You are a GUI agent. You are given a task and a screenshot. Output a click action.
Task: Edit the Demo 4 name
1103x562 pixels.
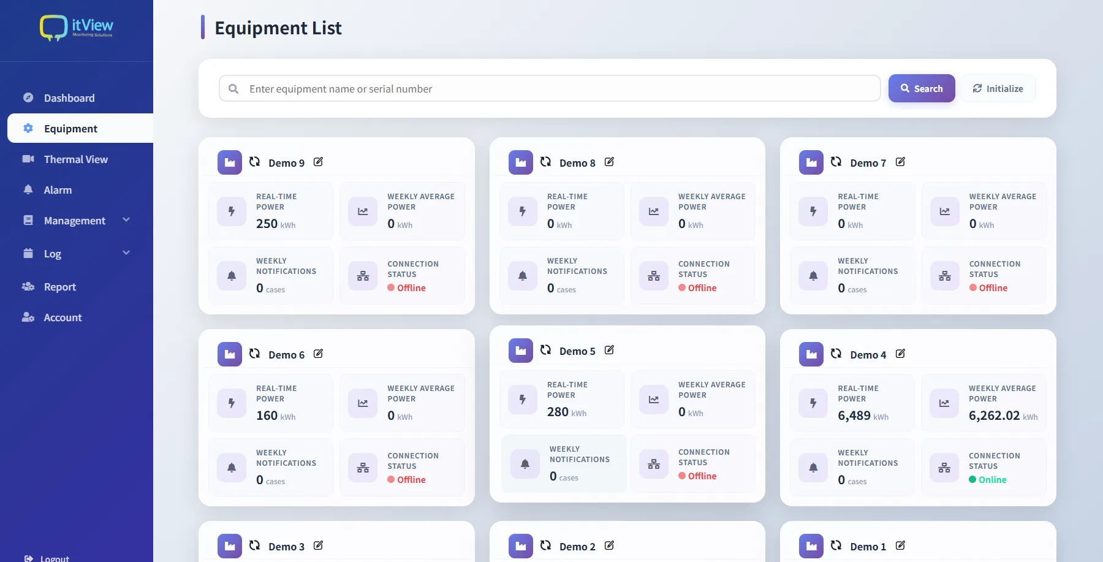point(900,354)
